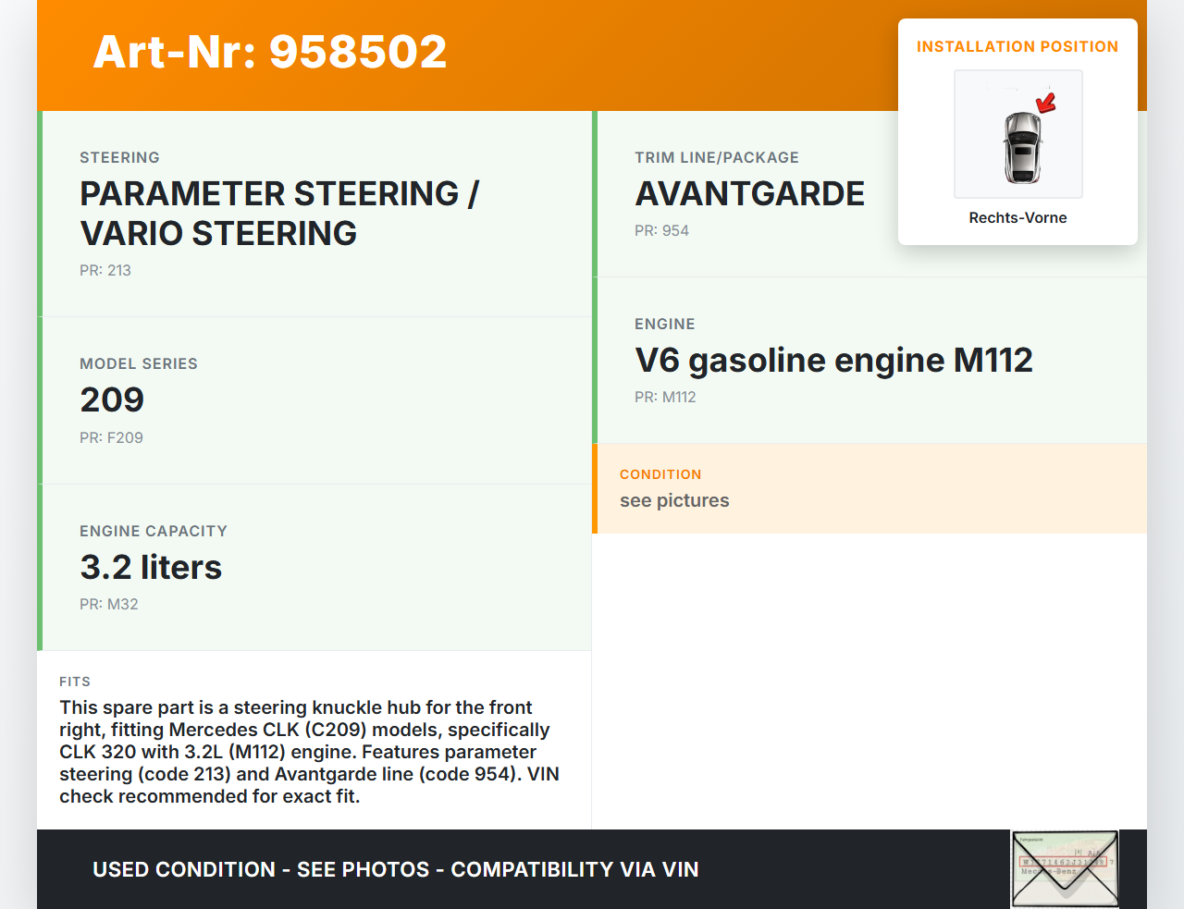Click the "STEERING" field label
The height and width of the screenshot is (909, 1184).
[x=119, y=157]
